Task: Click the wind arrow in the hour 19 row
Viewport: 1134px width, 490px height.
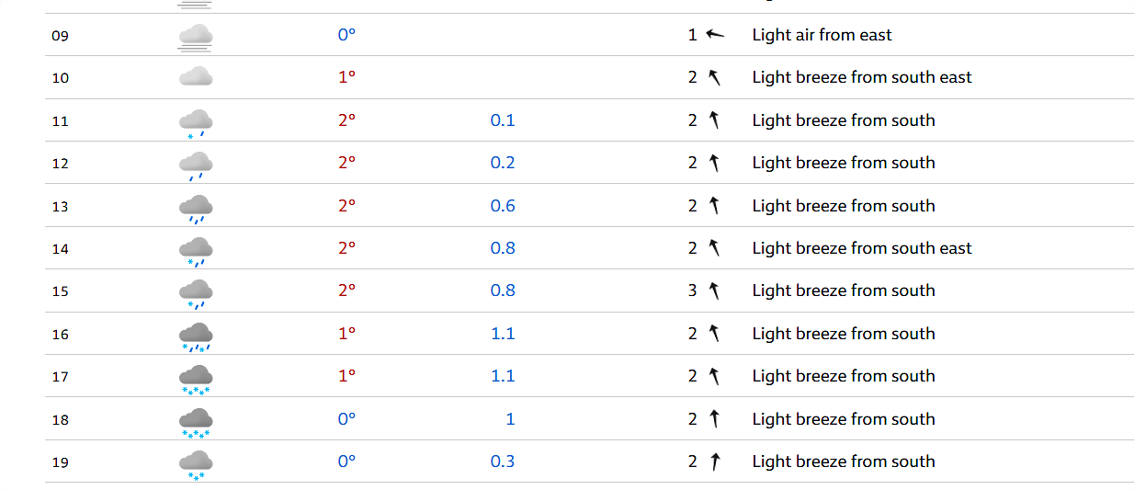Action: [715, 462]
